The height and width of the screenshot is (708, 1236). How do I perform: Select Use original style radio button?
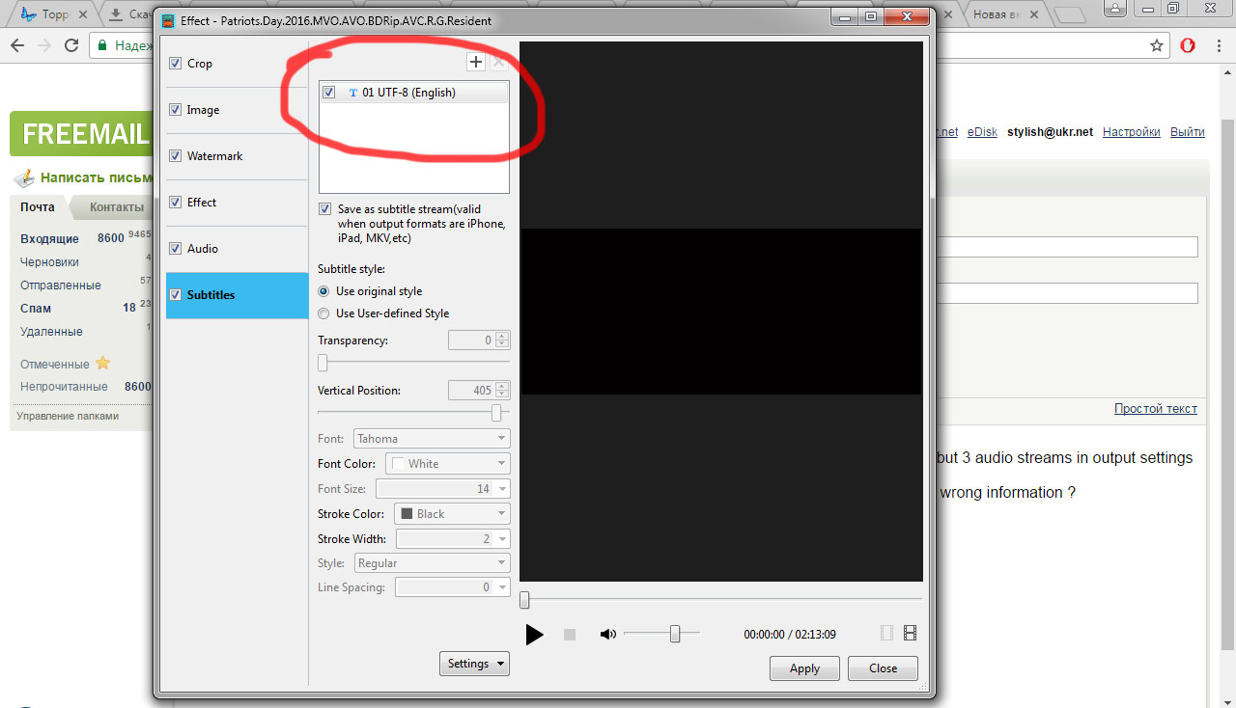(323, 291)
